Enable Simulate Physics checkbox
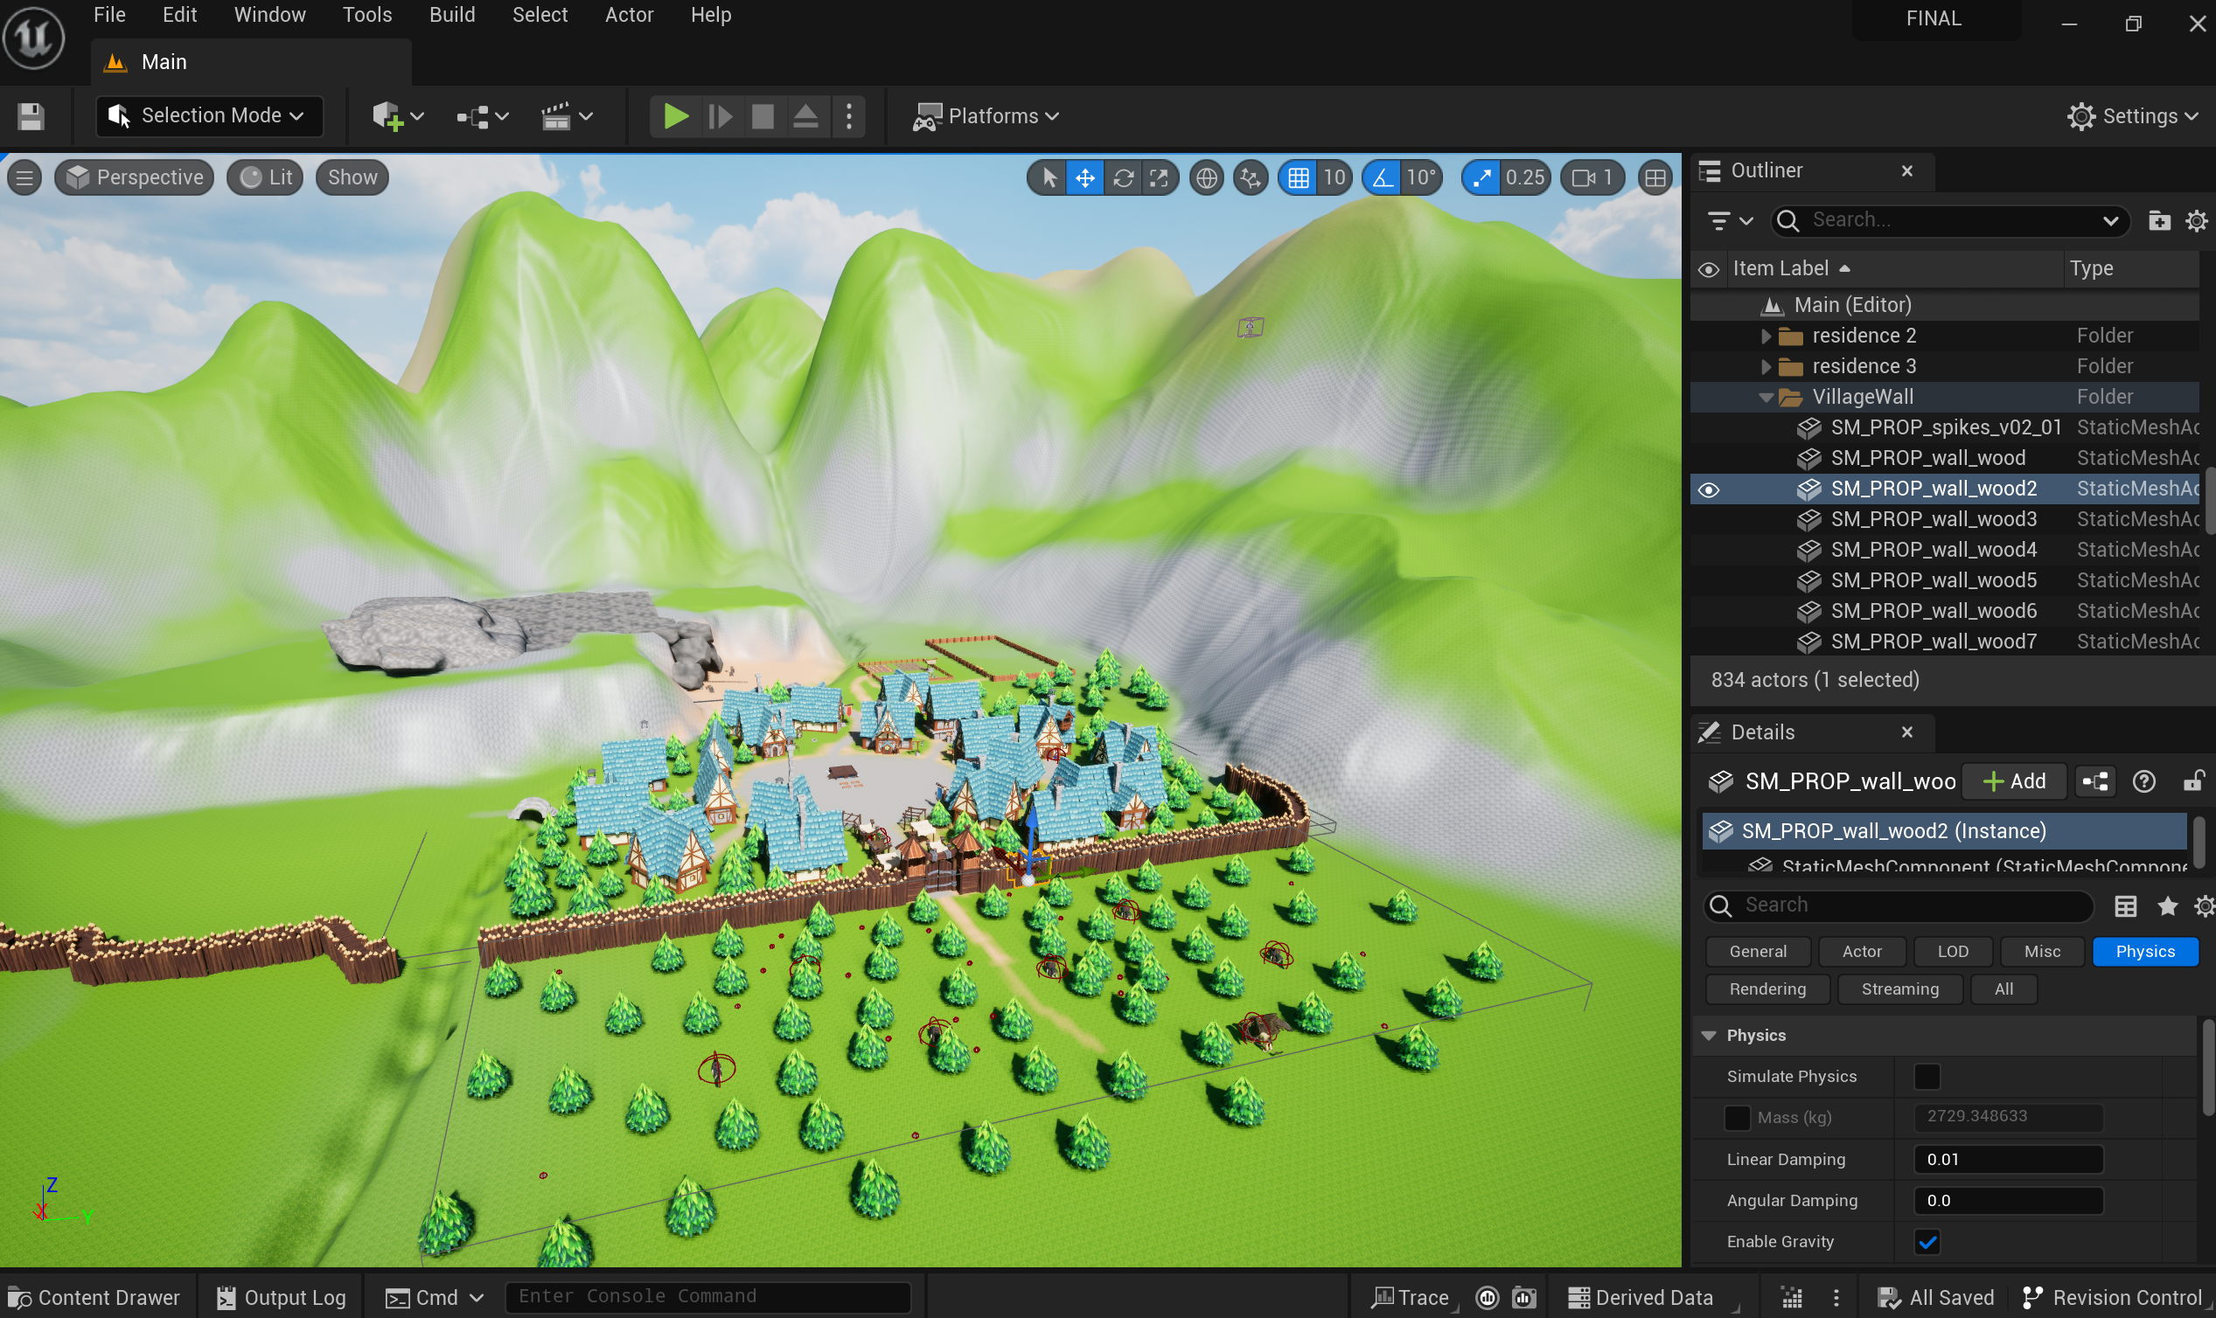Viewport: 2216px width, 1318px height. [x=1927, y=1078]
